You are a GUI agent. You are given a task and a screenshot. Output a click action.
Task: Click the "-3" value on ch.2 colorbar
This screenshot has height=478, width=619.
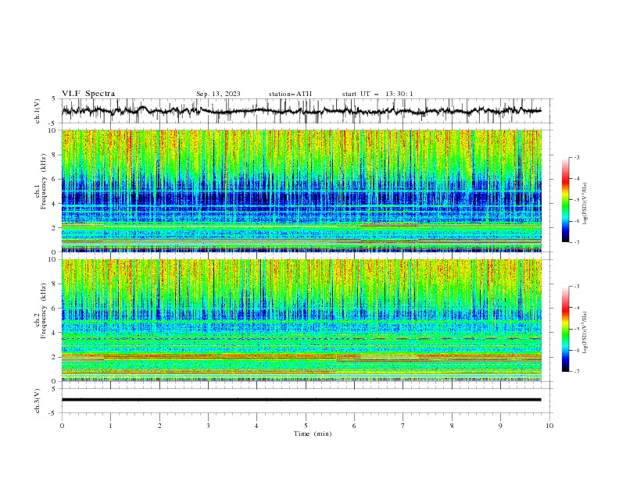[576, 287]
